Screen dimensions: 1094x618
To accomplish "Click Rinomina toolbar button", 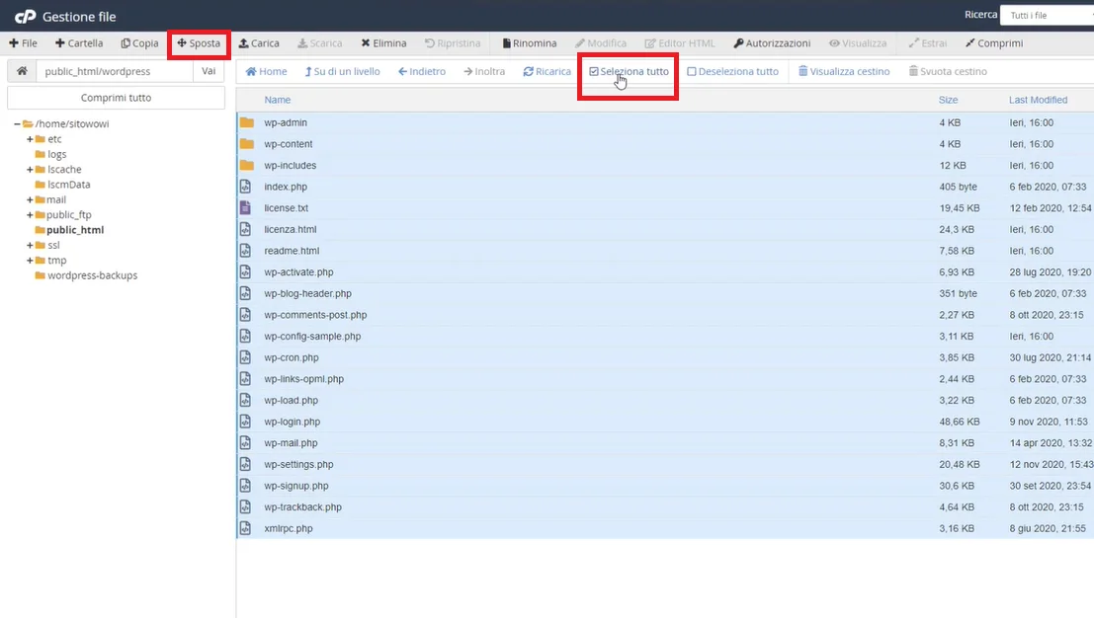I will click(530, 43).
